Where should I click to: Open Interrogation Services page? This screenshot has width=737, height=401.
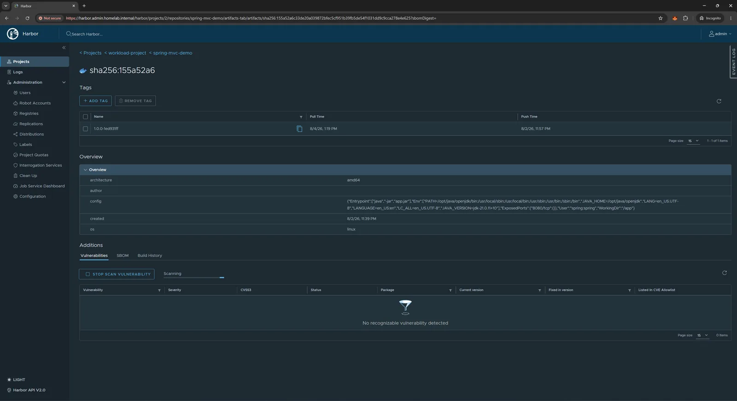click(41, 165)
